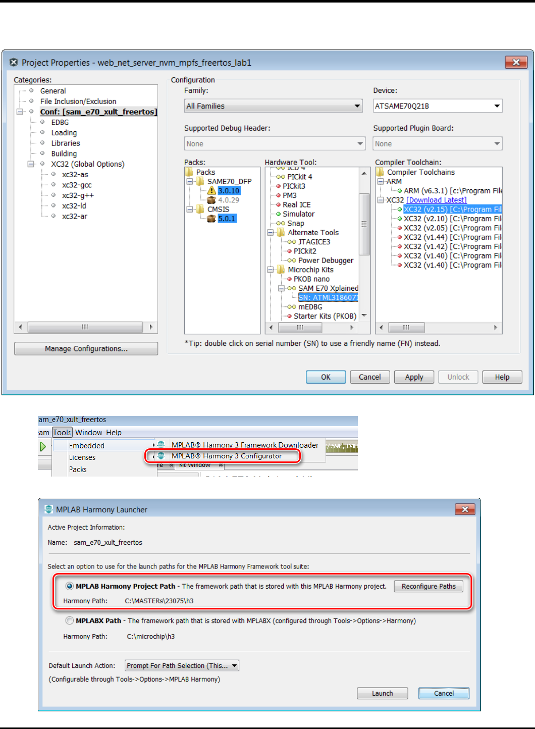Image resolution: width=535 pixels, height=729 pixels.
Task: Collapse Microchip Kits folder
Action: pyautogui.click(x=270, y=270)
